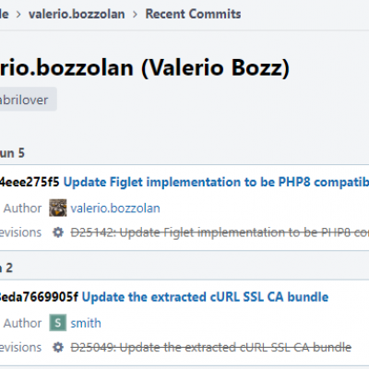Click gear icon beside D25142 revision
This screenshot has width=369, height=369.
58,232
